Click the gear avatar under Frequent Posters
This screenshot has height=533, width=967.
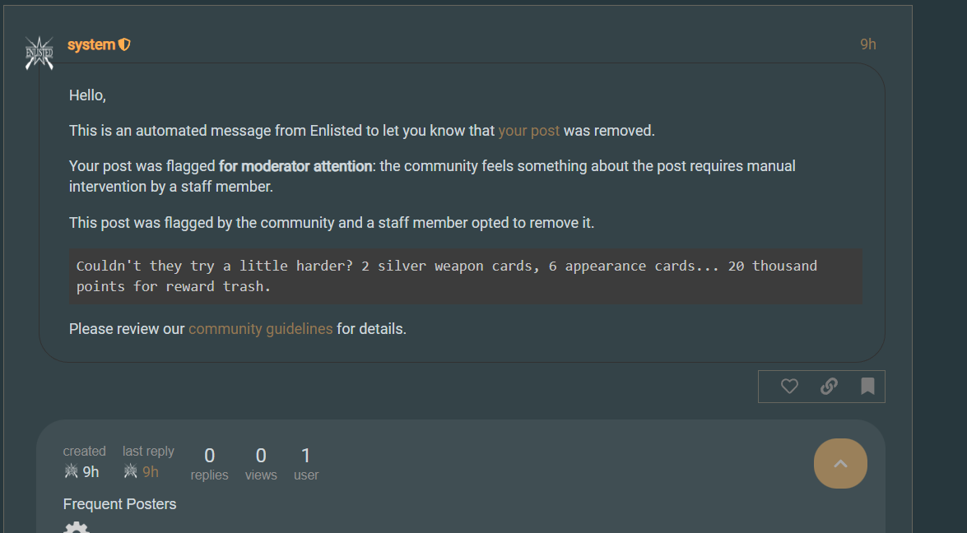76,526
